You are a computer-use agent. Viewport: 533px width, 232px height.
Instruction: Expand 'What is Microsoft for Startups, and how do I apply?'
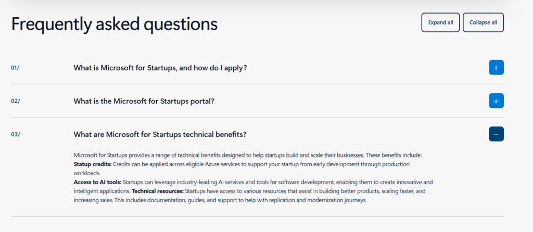[x=160, y=68]
